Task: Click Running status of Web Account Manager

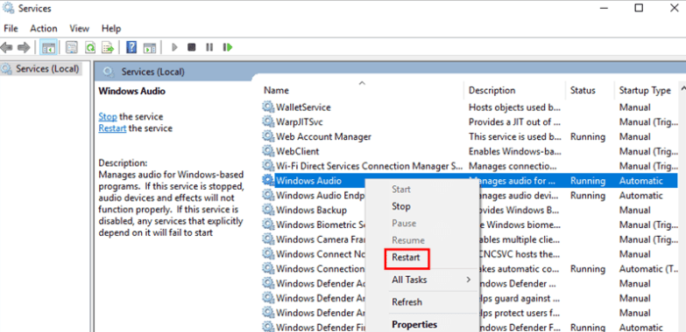Action: point(588,136)
